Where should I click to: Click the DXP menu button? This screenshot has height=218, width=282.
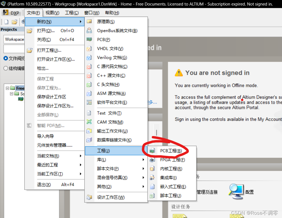(11, 13)
